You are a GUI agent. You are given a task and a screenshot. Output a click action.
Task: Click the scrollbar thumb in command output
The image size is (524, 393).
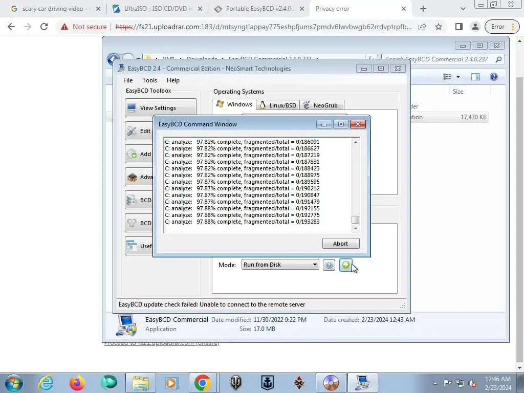click(x=356, y=220)
